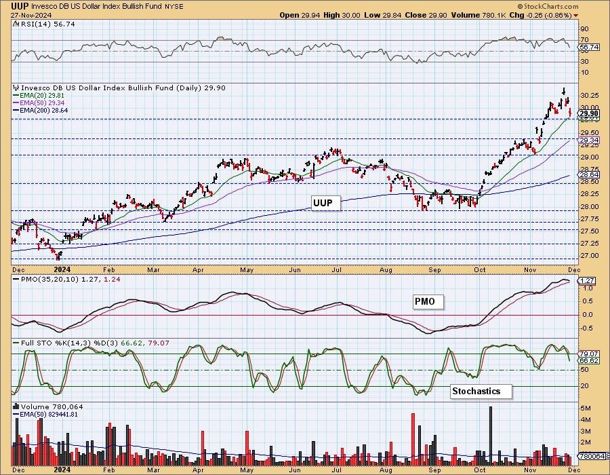The width and height of the screenshot is (610, 475).
Task: Click the 29.90 last price tag on the axis
Action: tap(588, 114)
